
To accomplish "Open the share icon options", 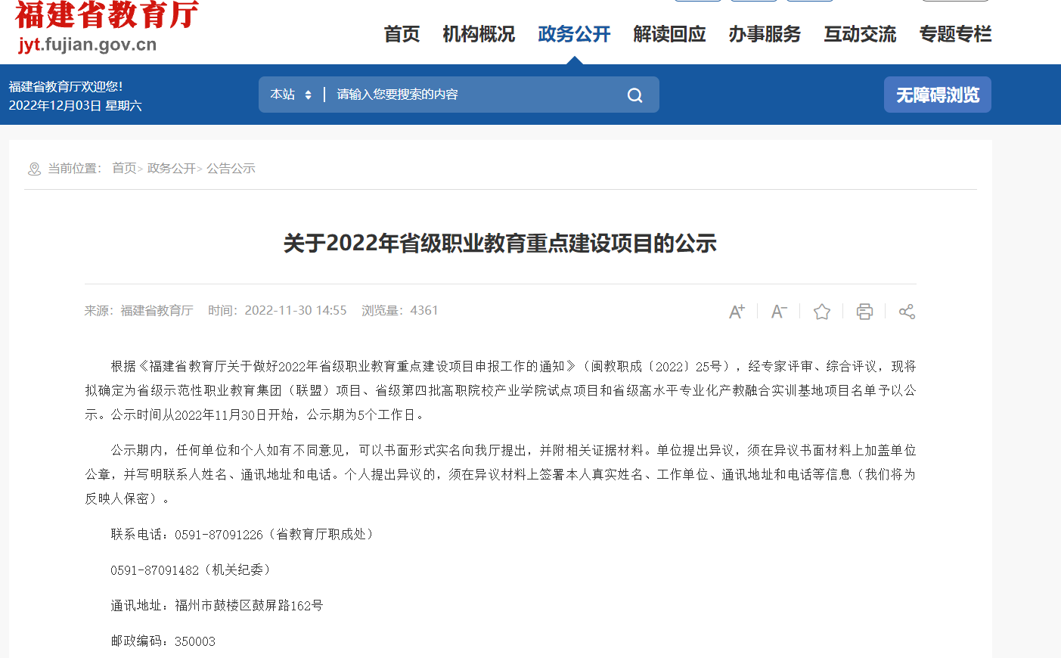I will coord(907,312).
